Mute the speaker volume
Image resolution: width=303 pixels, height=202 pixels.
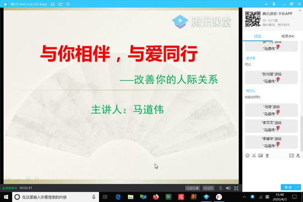(x=228, y=188)
